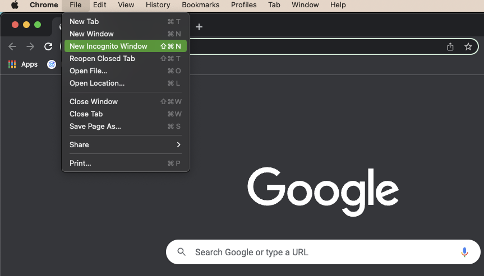
Task: Open the Edit menu
Action: 100,5
